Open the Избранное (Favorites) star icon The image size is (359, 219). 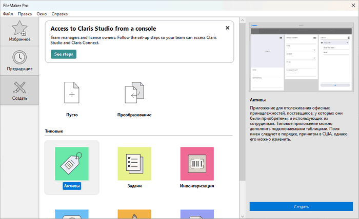19,28
